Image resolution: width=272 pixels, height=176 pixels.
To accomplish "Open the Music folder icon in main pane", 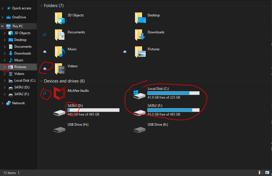I will (60, 52).
